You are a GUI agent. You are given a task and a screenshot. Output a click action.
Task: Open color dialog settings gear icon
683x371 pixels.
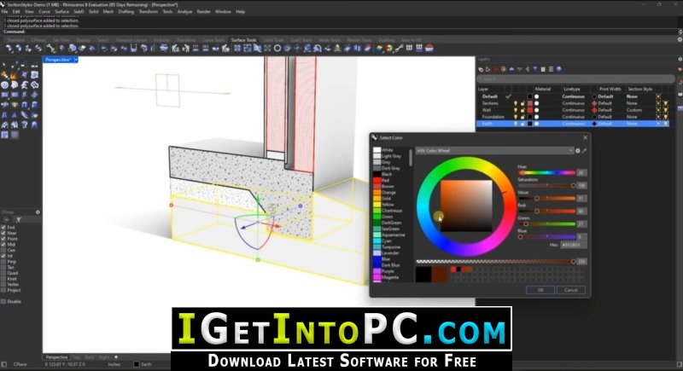point(578,151)
